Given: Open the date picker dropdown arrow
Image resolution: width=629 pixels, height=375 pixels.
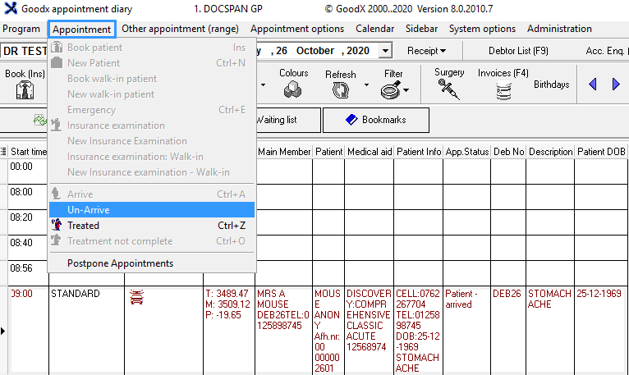Looking at the screenshot, I should [385, 51].
